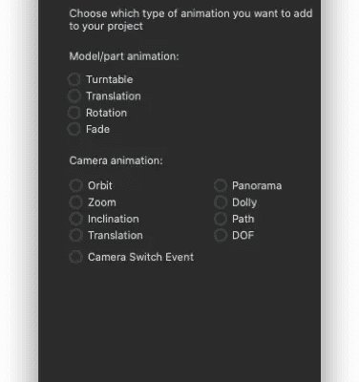The width and height of the screenshot is (359, 382).
Task: Click the Camera Switch Event label text
Action: (x=140, y=257)
